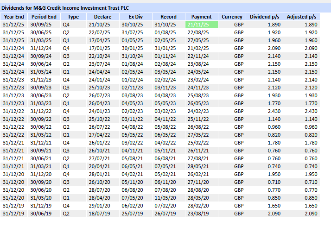331x233 pixels.
Task: Click the Payment column header
Action: click(201, 17)
